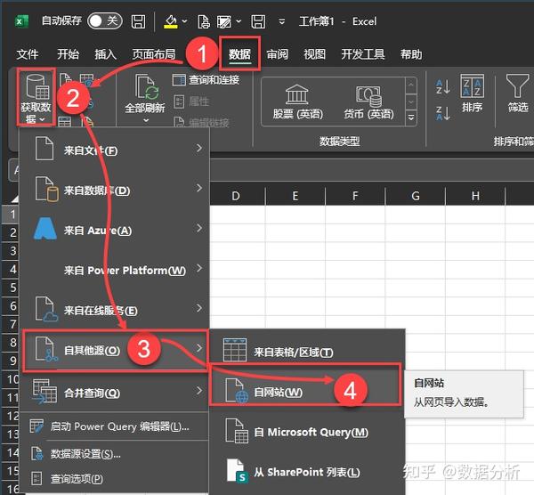Click the sort A to Z ascending icon
Screen dimensions: 534x495
442,87
